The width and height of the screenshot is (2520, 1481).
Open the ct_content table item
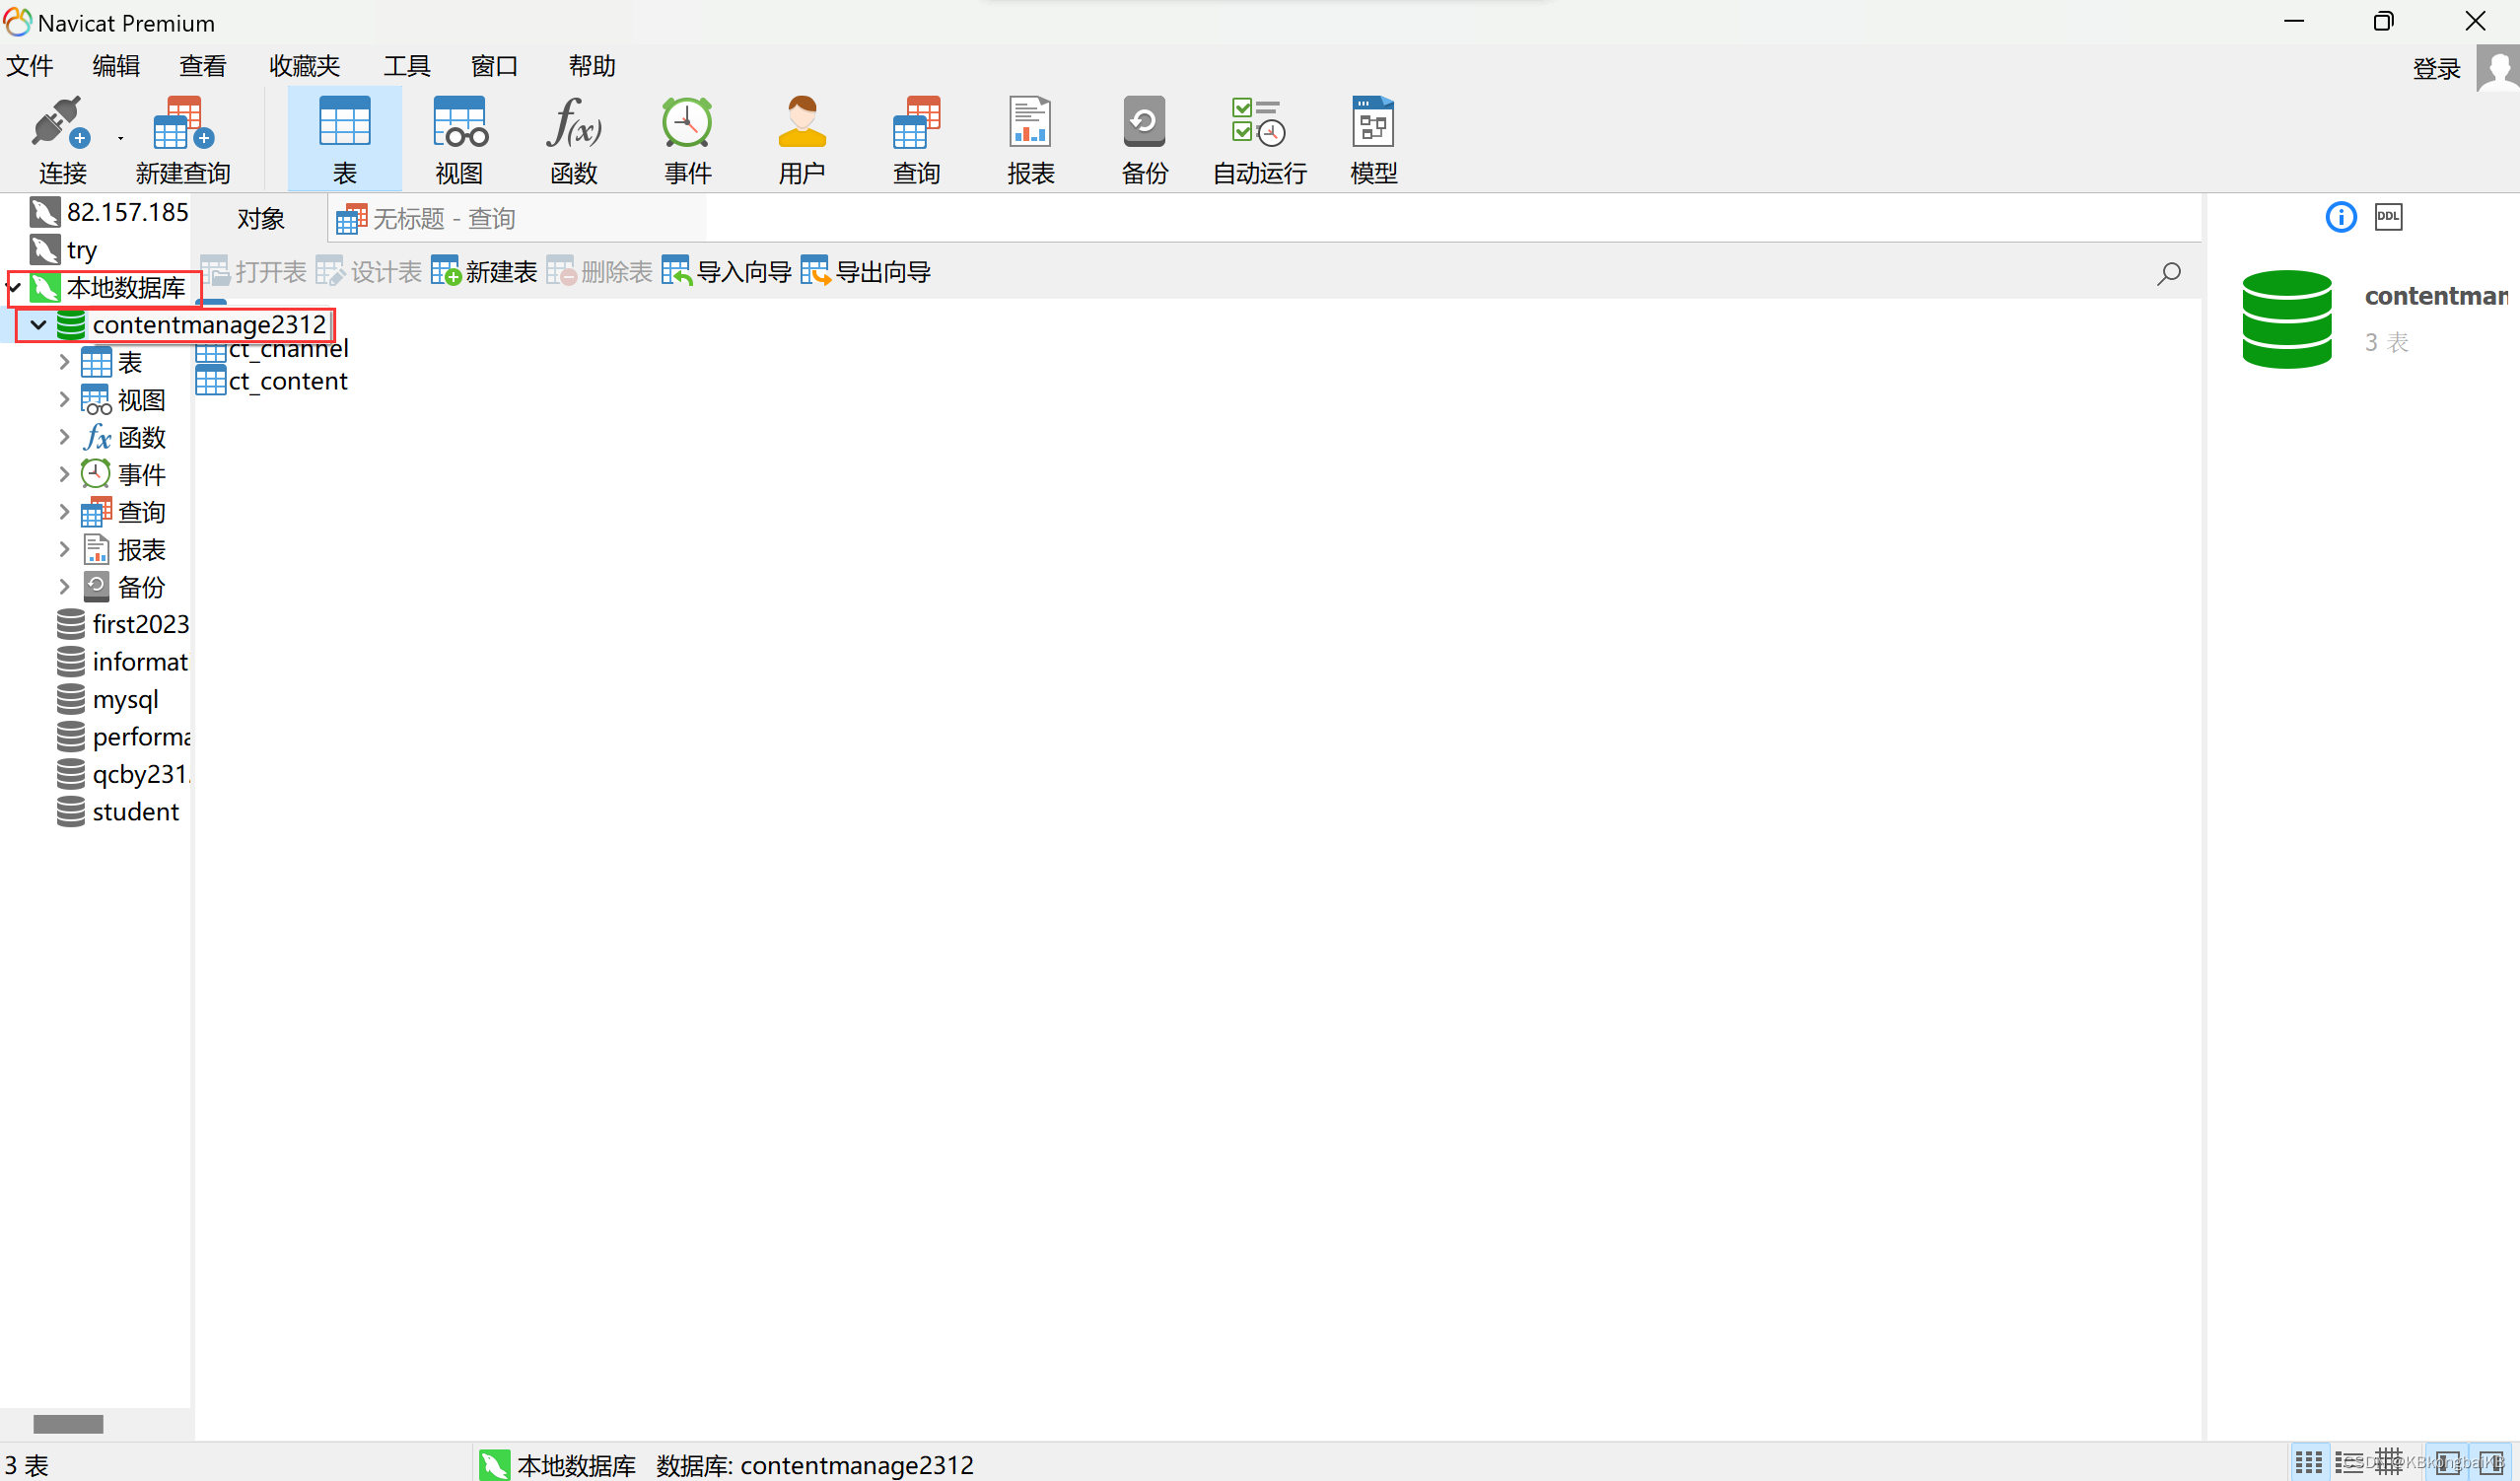[287, 381]
